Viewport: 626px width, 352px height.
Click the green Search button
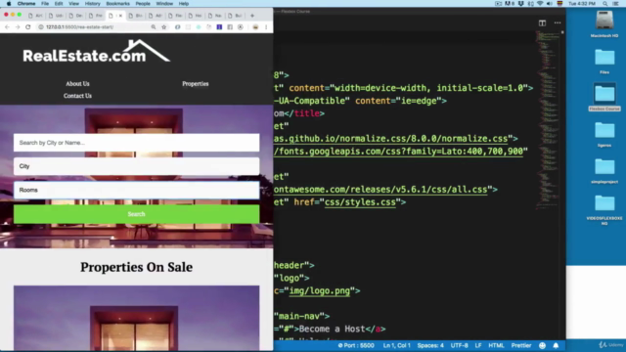(x=137, y=214)
